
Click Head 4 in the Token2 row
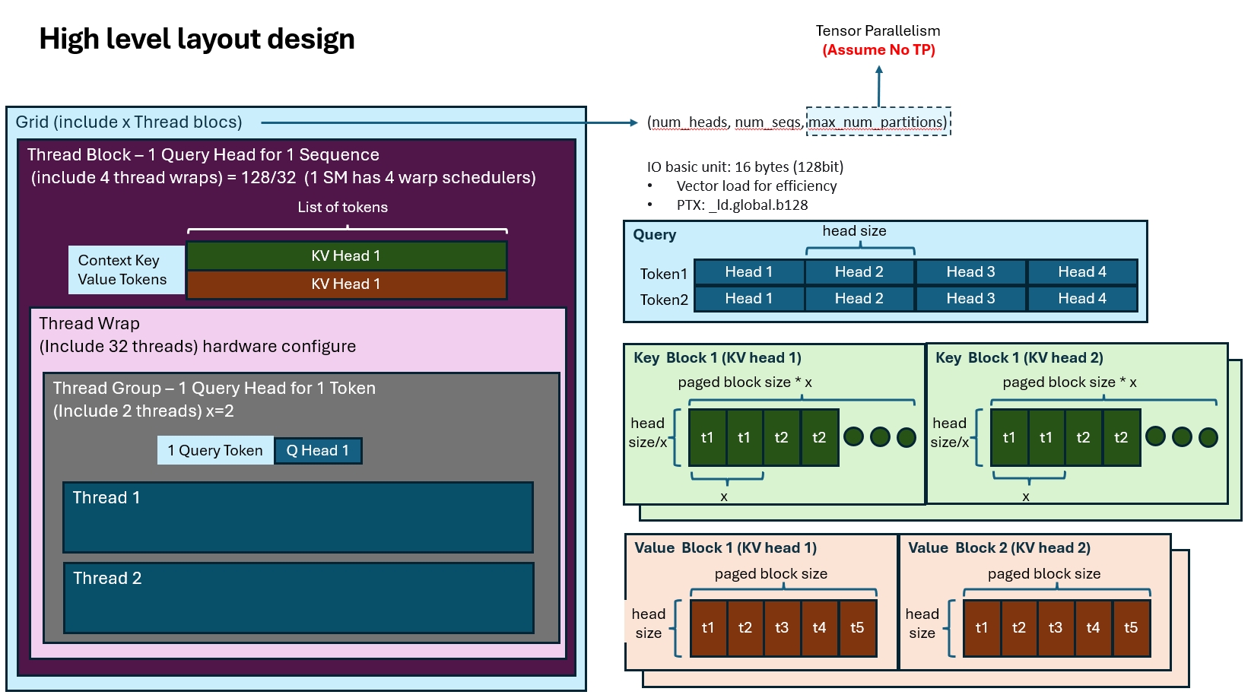tap(1081, 299)
